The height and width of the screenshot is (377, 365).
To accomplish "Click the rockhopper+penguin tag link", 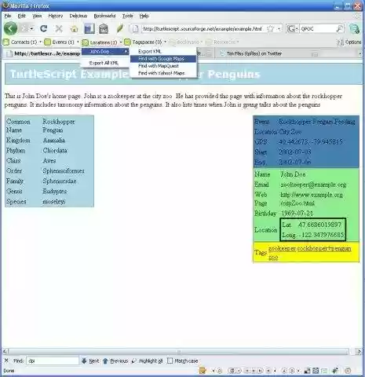I will [324, 248].
